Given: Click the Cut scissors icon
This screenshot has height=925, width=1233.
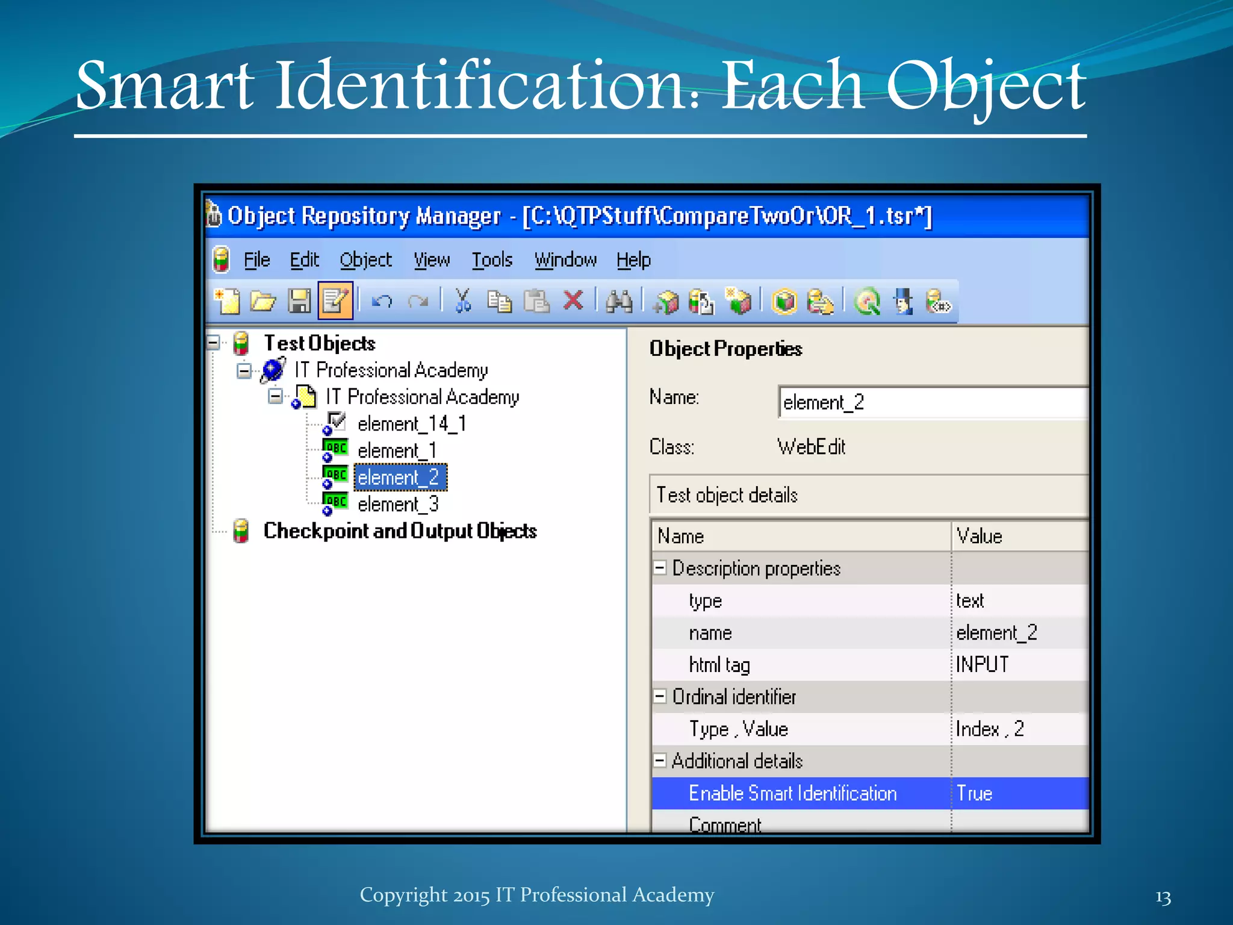Looking at the screenshot, I should coord(462,301).
